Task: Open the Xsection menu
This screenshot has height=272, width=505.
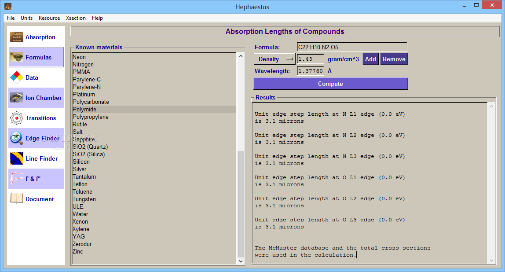Action: pos(76,18)
